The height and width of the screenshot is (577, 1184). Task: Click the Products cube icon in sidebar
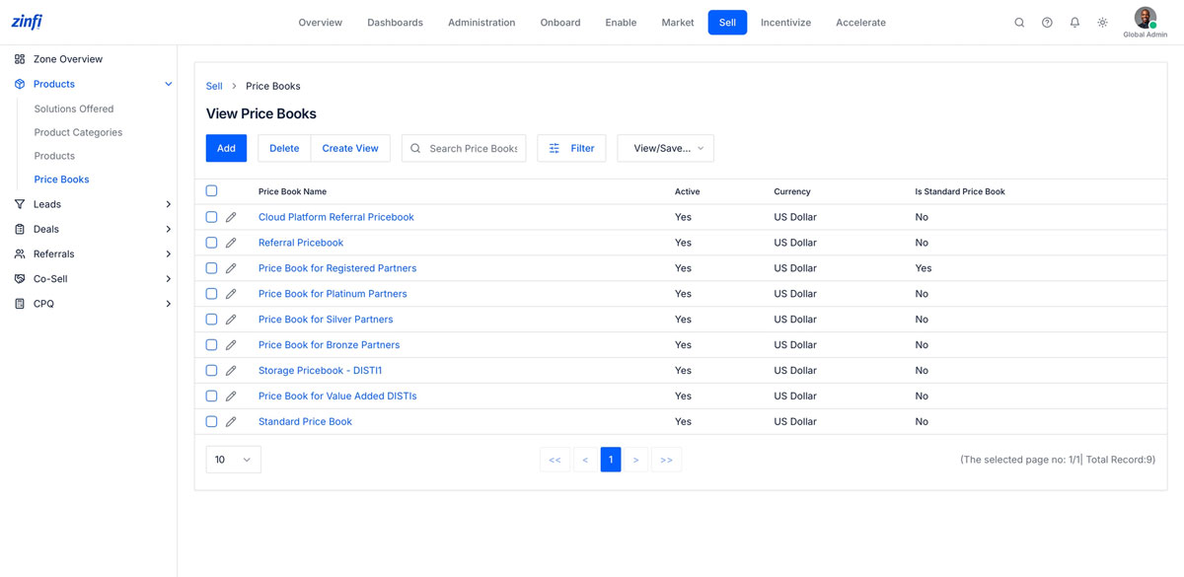tap(20, 84)
